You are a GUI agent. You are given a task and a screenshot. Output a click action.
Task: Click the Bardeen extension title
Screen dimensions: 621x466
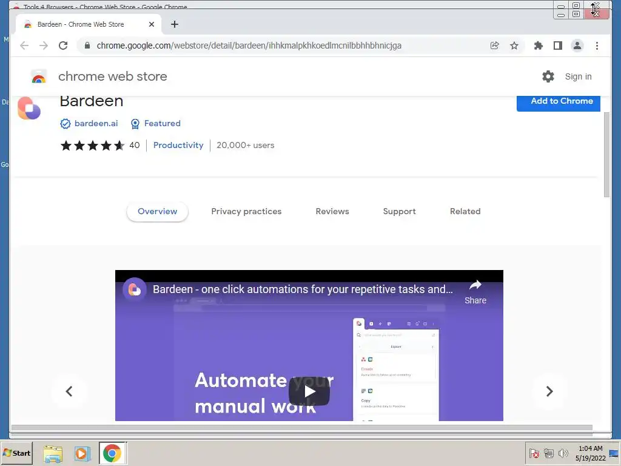[x=92, y=101]
